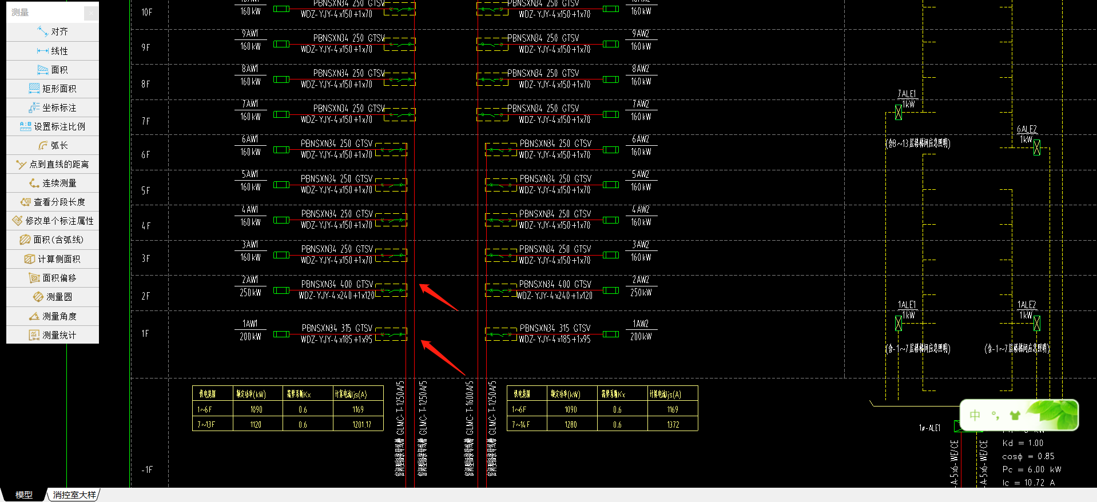Viewport: 1097px width, 502px height.
Task: Click the 1AW2 200kW panel label
Action: point(641,330)
